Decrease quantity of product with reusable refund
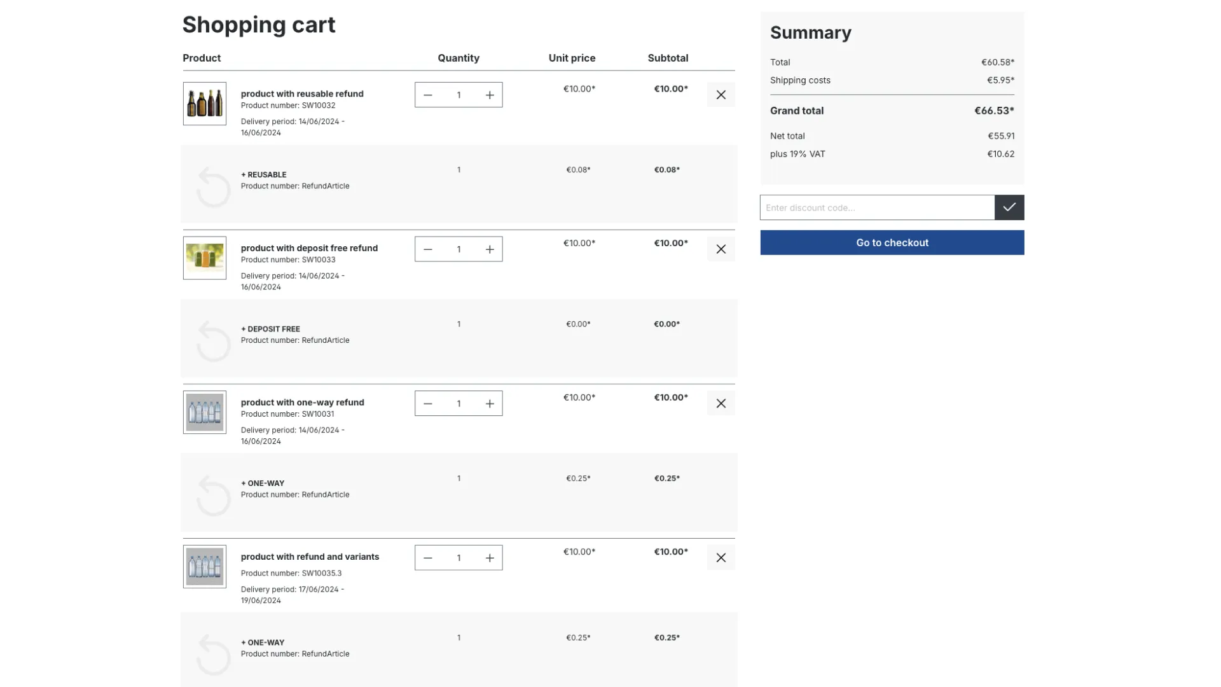The width and height of the screenshot is (1221, 687). [x=427, y=94]
